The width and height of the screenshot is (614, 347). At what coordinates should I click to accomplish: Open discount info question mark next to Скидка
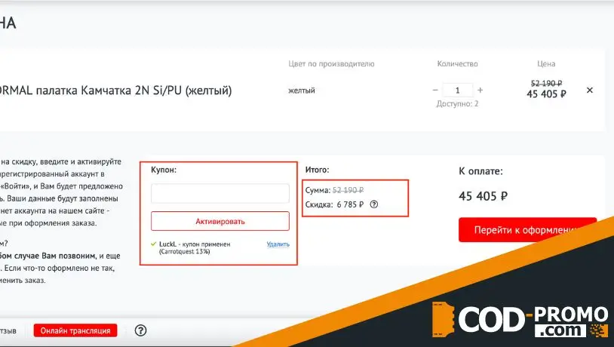(374, 204)
